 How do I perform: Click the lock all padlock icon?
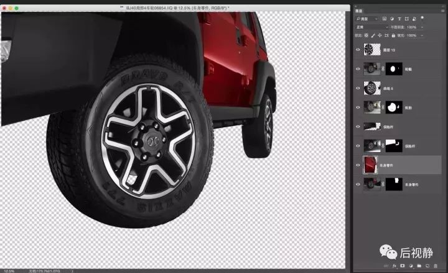(393, 35)
